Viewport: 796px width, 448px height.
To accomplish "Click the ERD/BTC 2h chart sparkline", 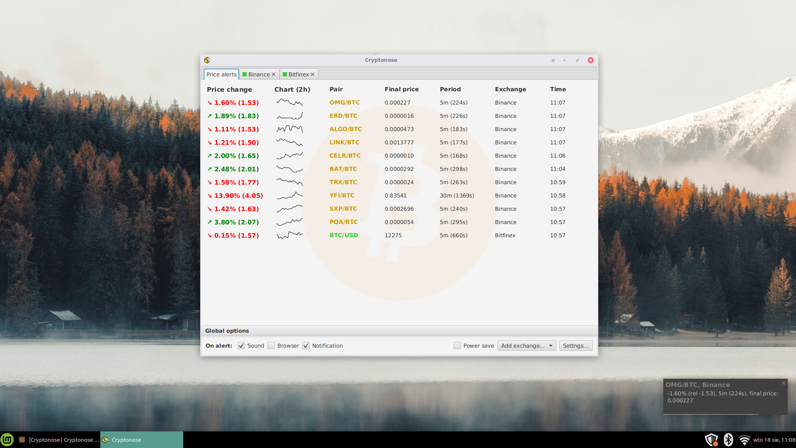I will 290,116.
